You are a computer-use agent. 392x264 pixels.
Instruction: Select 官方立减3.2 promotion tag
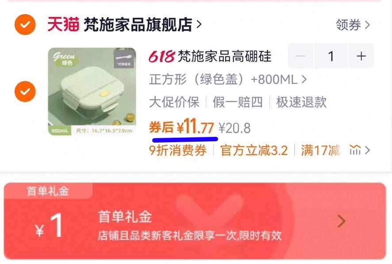click(254, 150)
